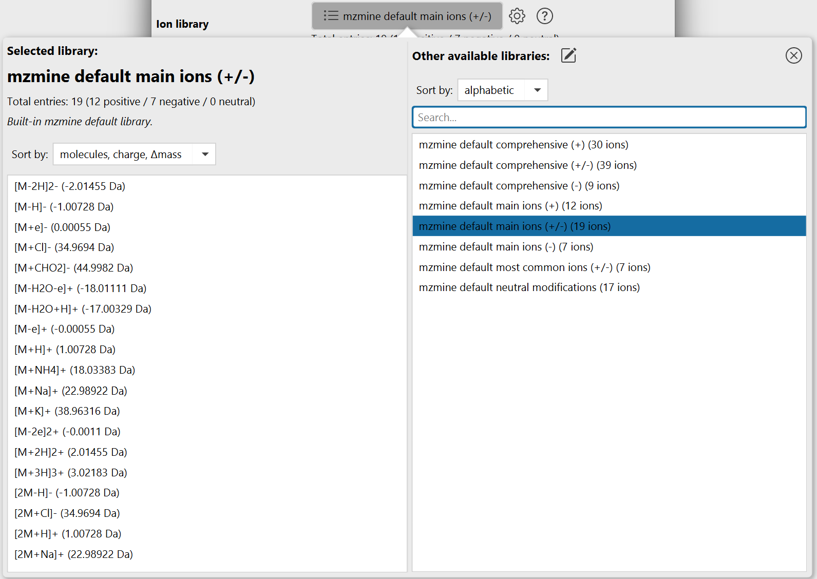Select the [M+NH4]+ ion entry

tap(207, 370)
